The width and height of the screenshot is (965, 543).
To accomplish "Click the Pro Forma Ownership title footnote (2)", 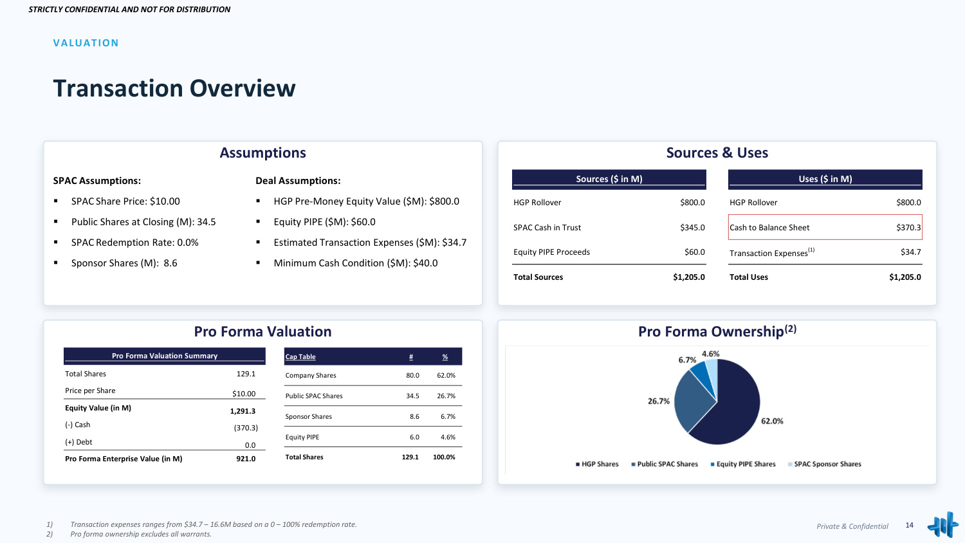I will click(x=791, y=329).
